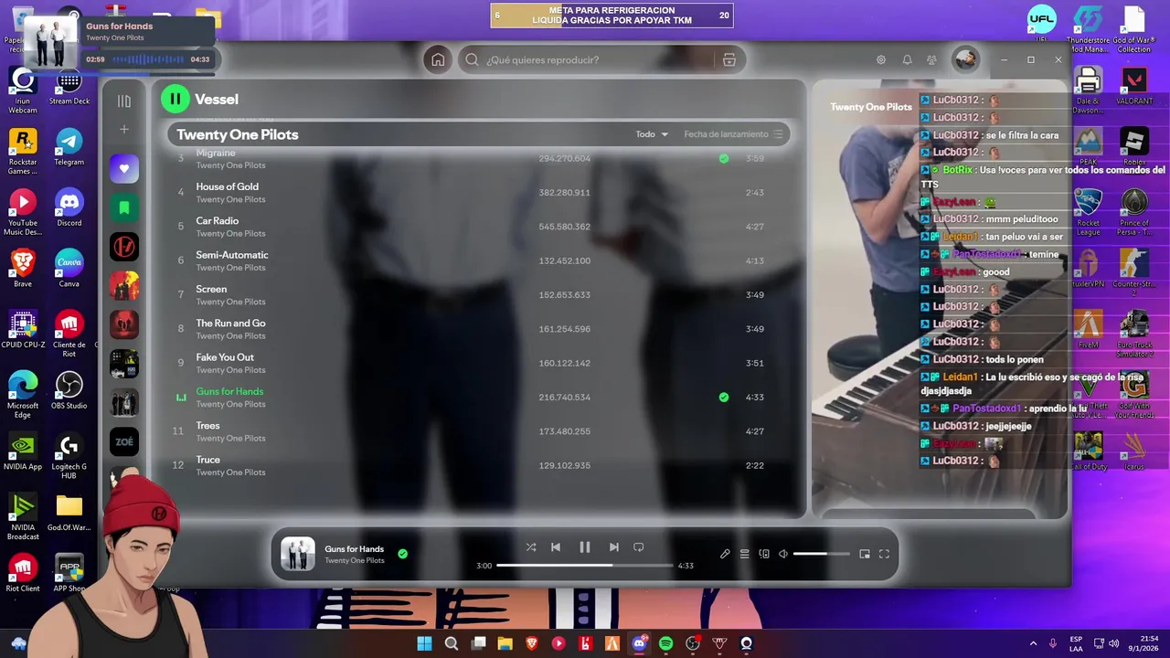Open friend activity icon in Spotify
1170x658 pixels.
pos(931,59)
